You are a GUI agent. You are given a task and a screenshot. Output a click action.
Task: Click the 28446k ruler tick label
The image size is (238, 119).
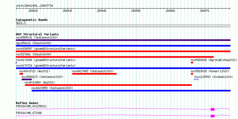tap(170, 11)
